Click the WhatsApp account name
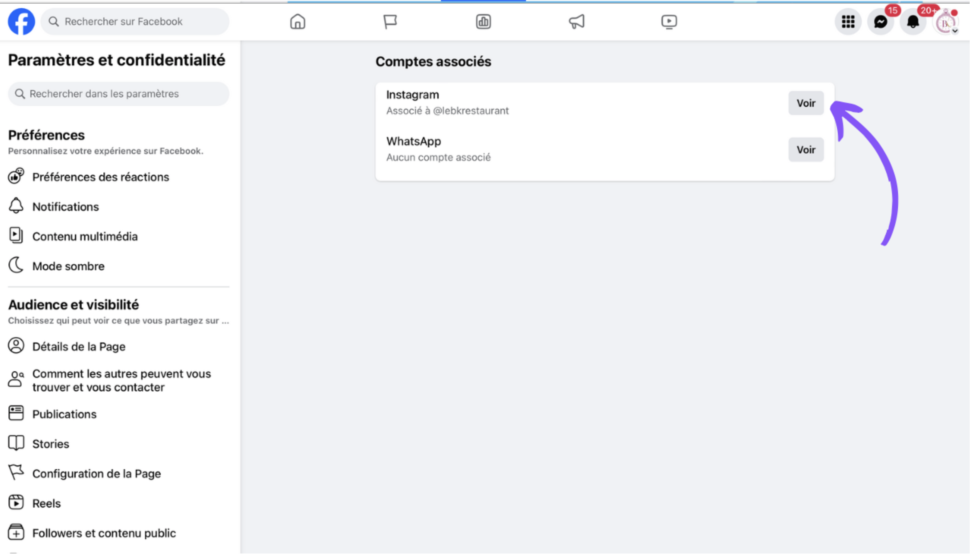The width and height of the screenshot is (970, 556). [x=414, y=141]
